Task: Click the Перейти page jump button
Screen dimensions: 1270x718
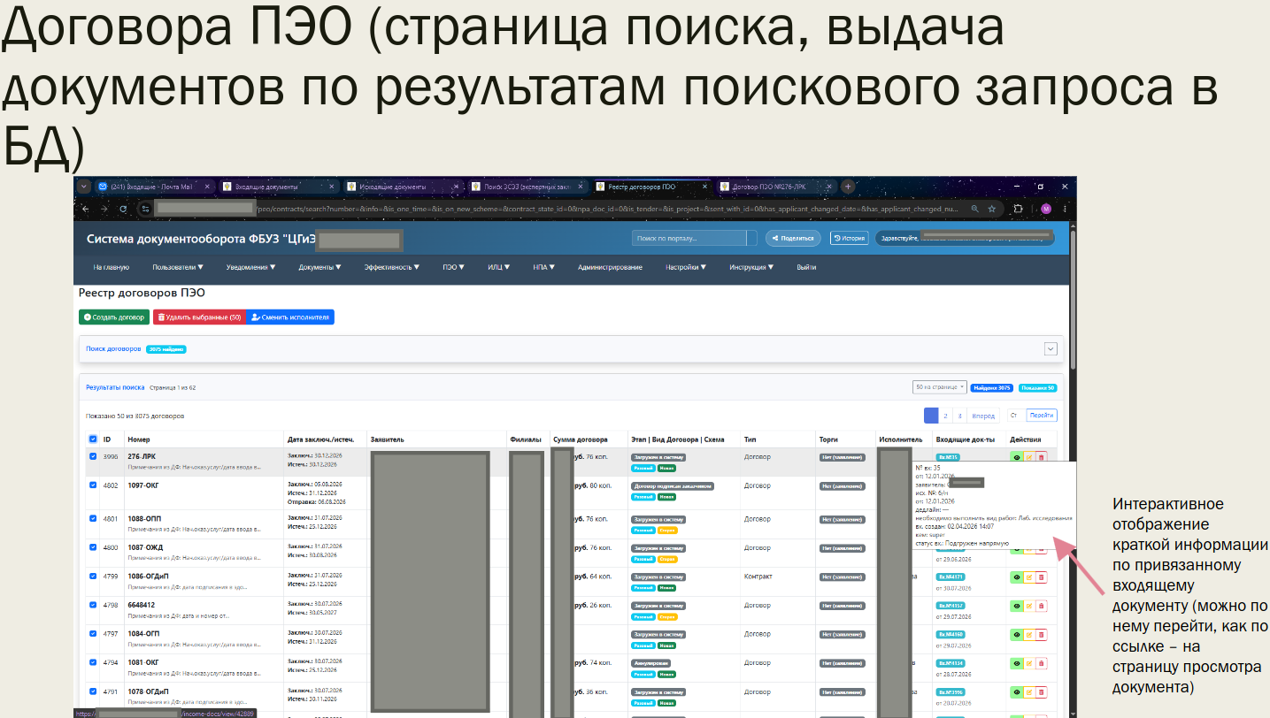Action: click(x=1042, y=416)
